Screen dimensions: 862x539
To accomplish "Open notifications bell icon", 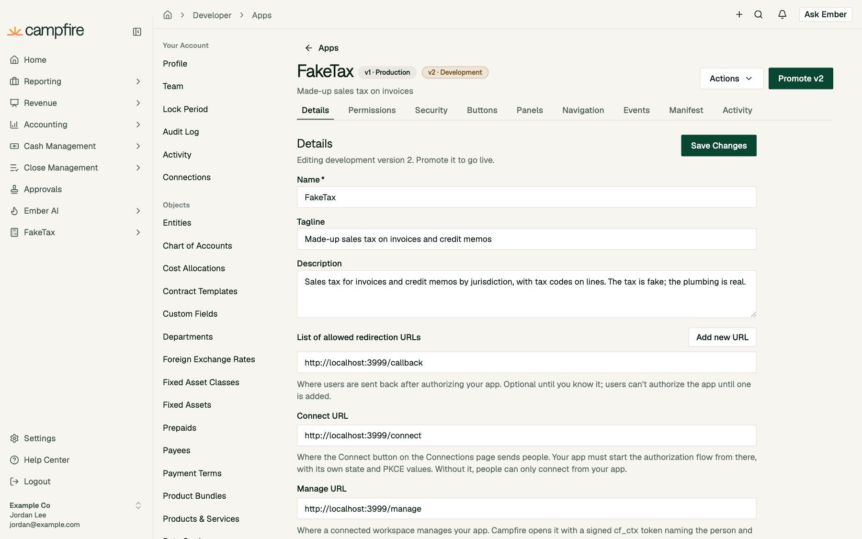I will [x=782, y=14].
